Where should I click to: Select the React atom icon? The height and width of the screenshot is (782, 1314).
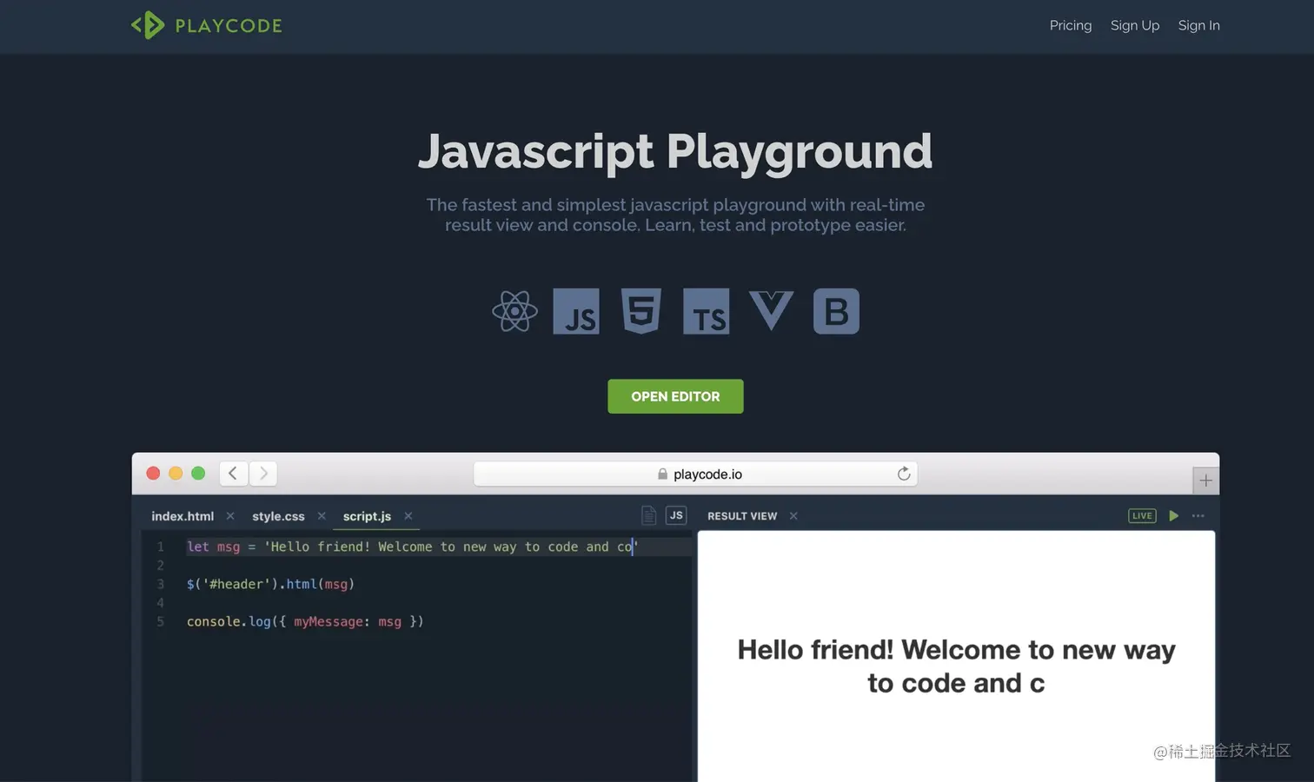pos(514,311)
